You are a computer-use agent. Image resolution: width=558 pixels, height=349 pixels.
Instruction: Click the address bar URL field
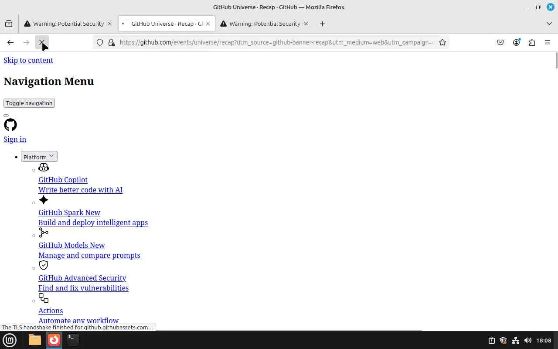coord(277,42)
